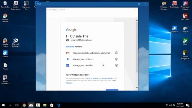Show info for Manage your calendars
This screenshot has height=108, width=192.
pos(116,65)
